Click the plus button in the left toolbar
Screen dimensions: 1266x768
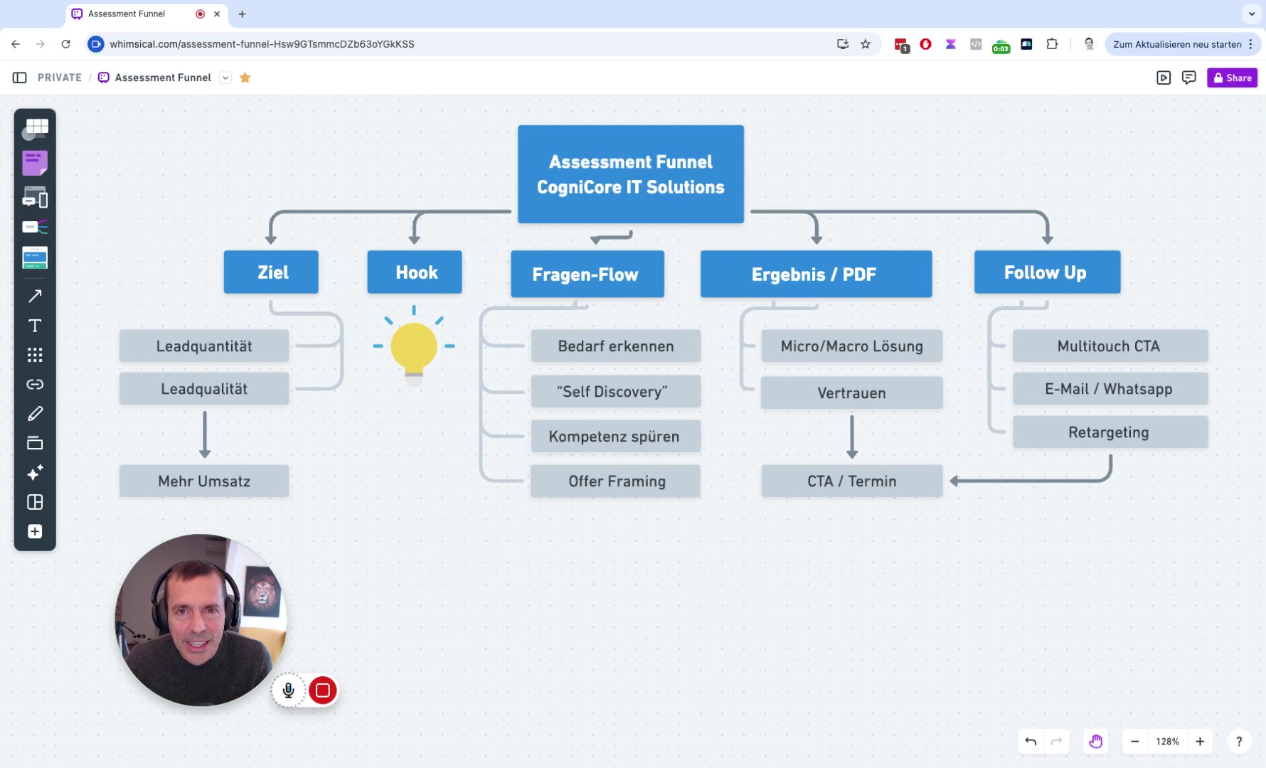pyautogui.click(x=35, y=532)
